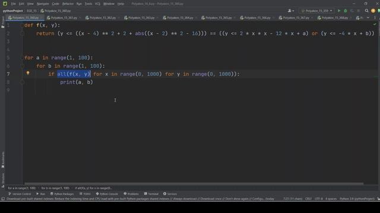The height and width of the screenshot is (213, 380).
Task: Open Version Control tool window
Action: 20,194
